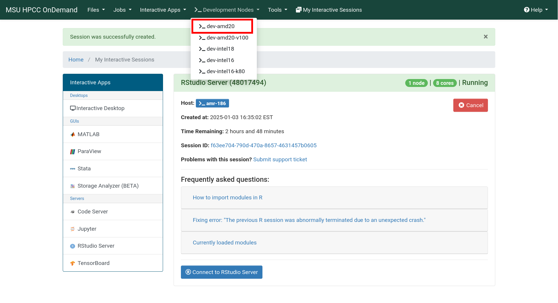Image resolution: width=558 pixels, height=303 pixels.
Task: Open dev-intel16-k80 node shell
Action: [x=224, y=71]
